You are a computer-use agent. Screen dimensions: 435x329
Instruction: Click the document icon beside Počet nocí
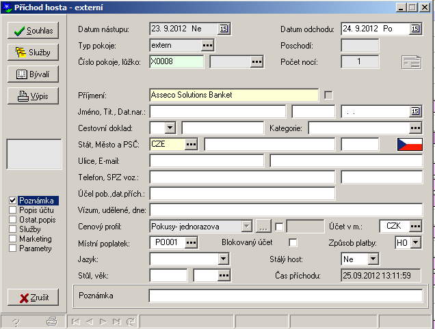pyautogui.click(x=412, y=62)
